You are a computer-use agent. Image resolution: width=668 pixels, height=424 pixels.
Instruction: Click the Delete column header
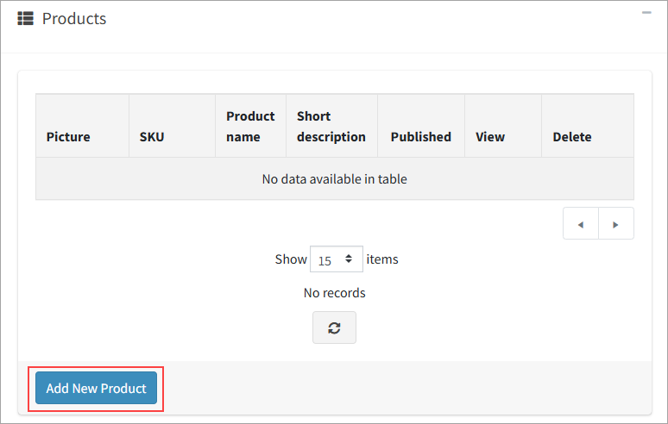(572, 136)
